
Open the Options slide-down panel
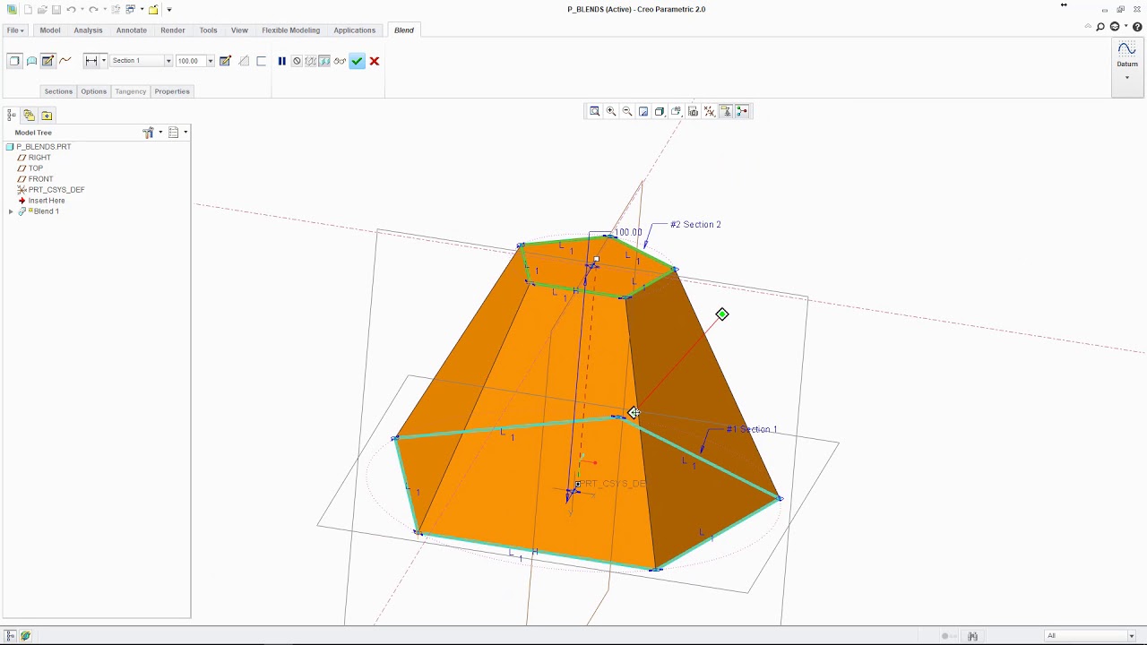tap(93, 91)
